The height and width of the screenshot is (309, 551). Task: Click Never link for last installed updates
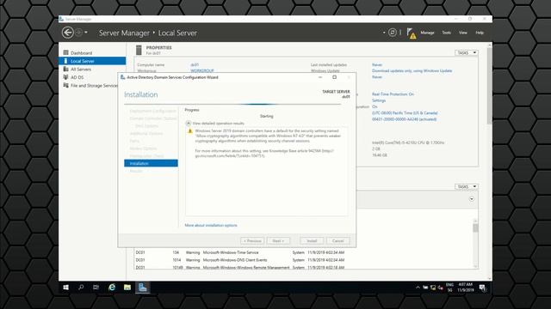tap(377, 65)
